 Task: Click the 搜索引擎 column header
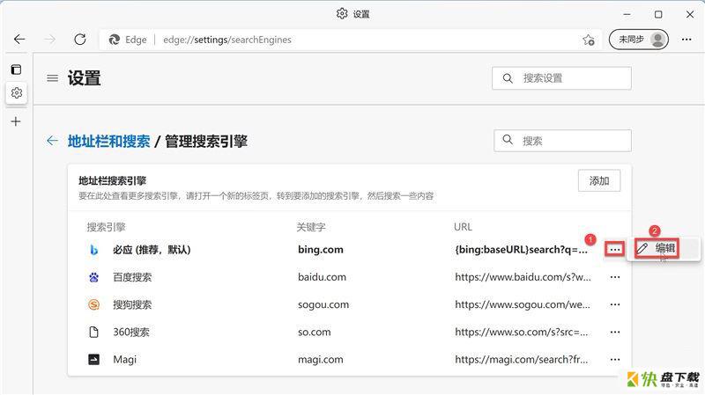pos(106,227)
